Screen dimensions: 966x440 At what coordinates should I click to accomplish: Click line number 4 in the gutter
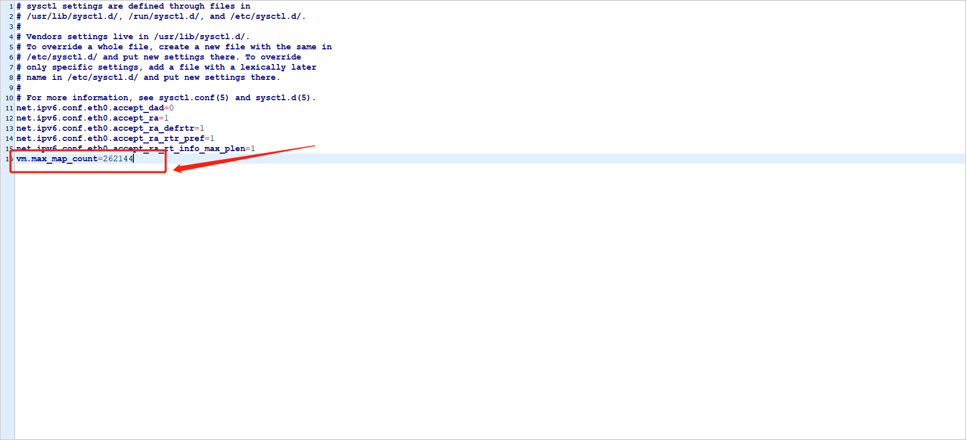point(11,37)
